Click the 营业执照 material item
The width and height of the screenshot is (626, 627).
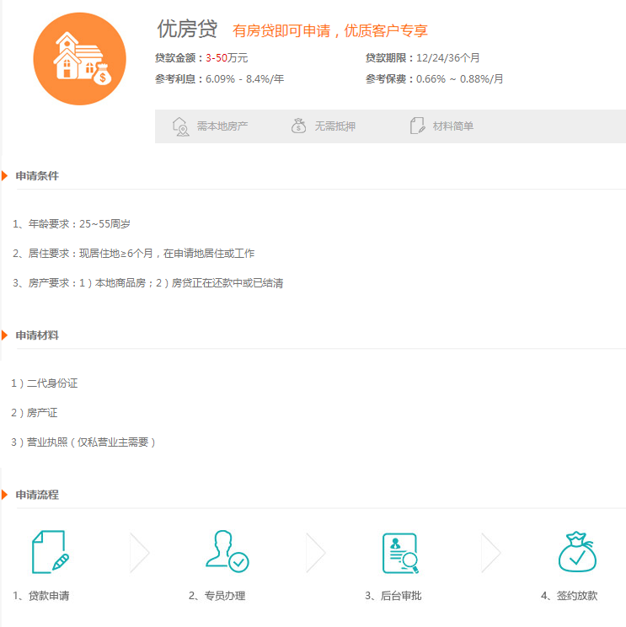coord(83,442)
